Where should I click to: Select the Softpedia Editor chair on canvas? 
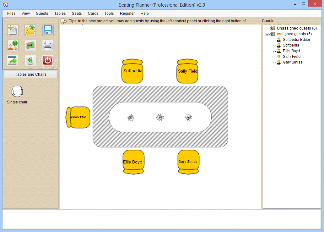coord(78,117)
